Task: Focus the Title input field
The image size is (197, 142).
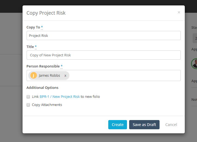Action: 104,55
